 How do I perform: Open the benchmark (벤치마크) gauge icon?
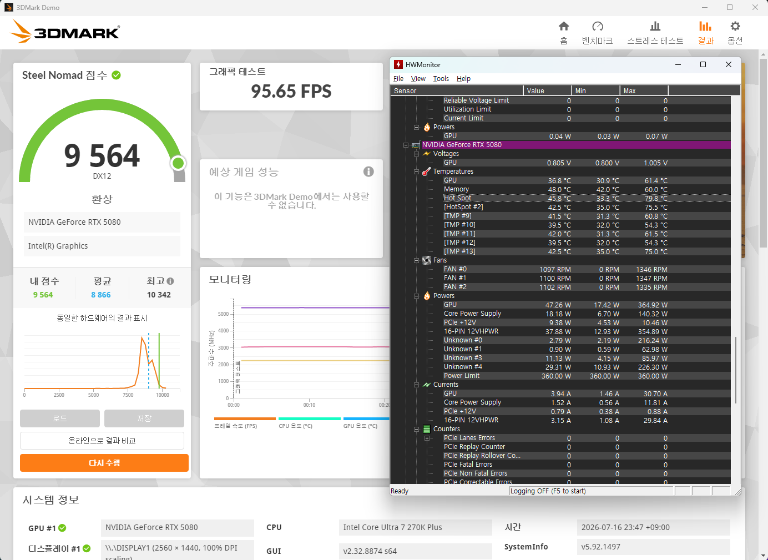coord(598,26)
